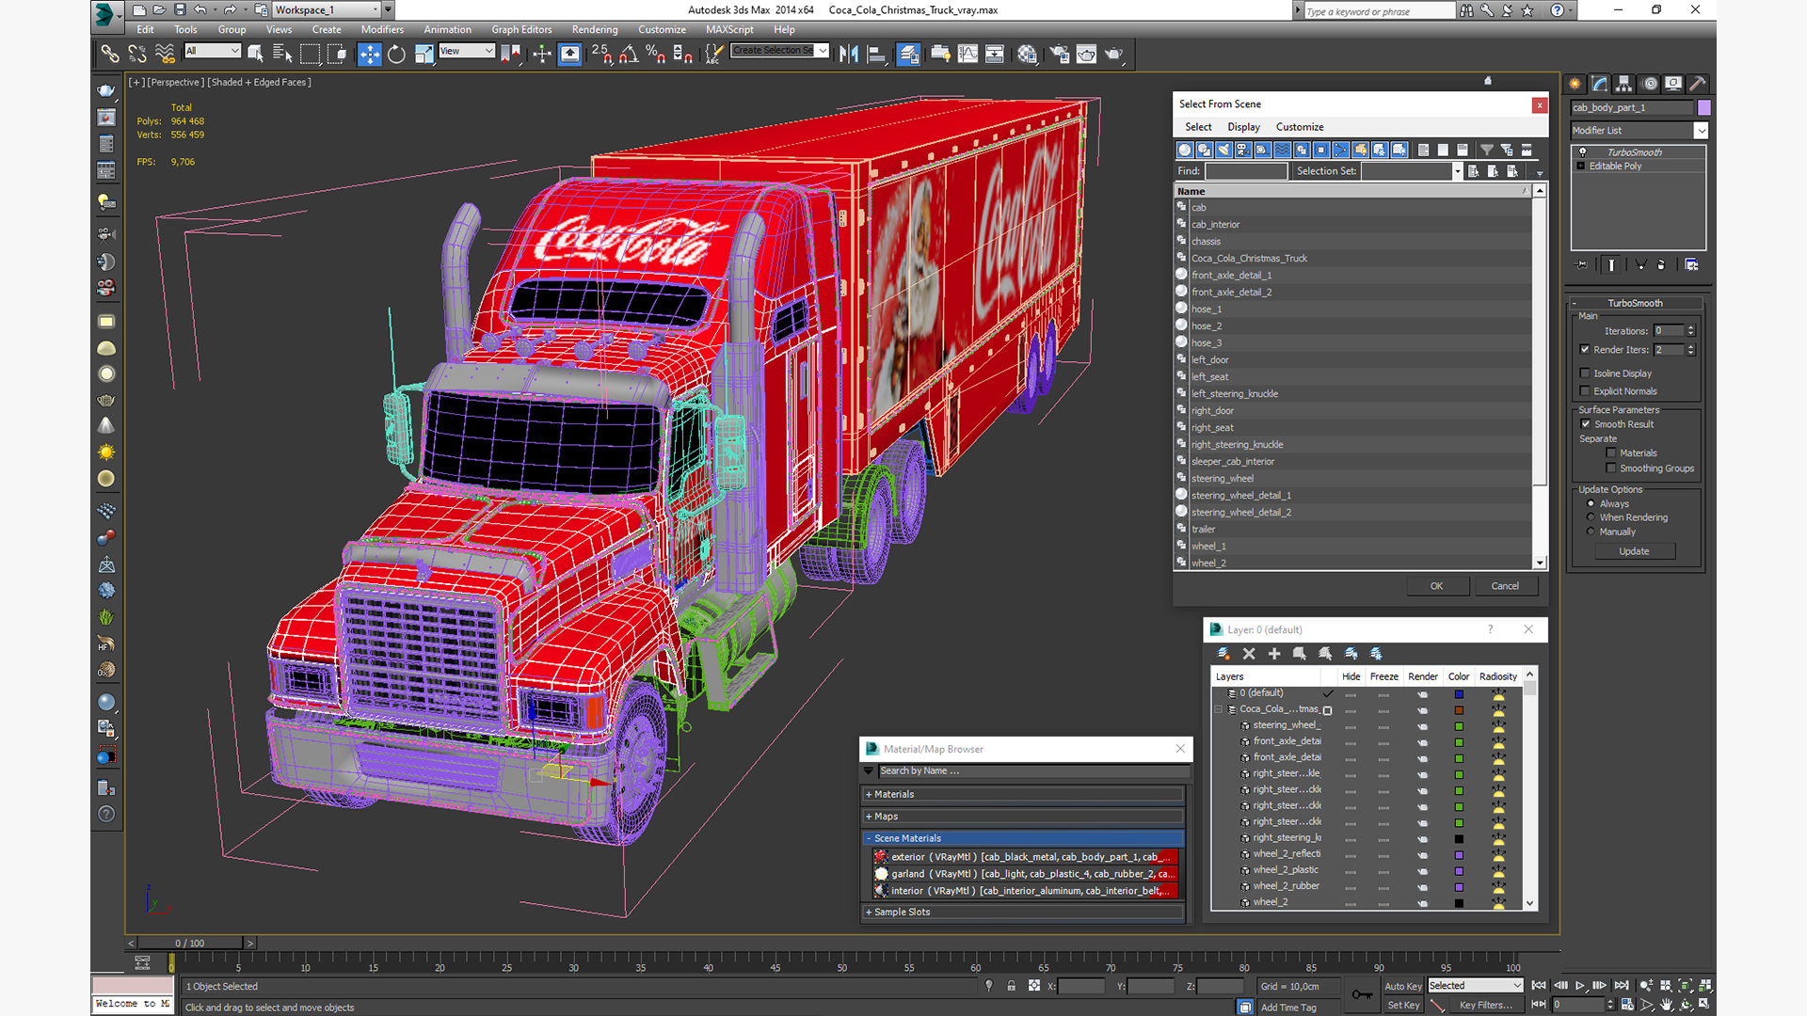The image size is (1807, 1016).
Task: Expand the Maps group in Material Browser
Action: coord(1023,817)
